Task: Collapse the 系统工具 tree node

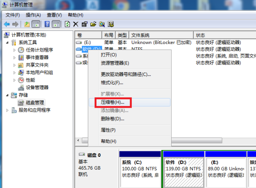Action: coord(7,43)
